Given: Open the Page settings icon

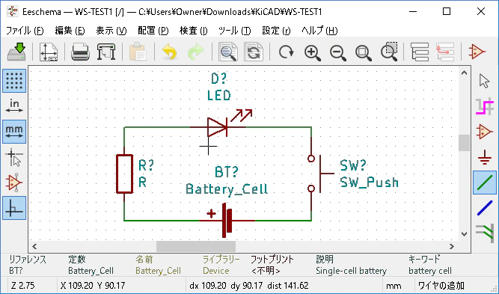Looking at the screenshot, I should tap(49, 52).
